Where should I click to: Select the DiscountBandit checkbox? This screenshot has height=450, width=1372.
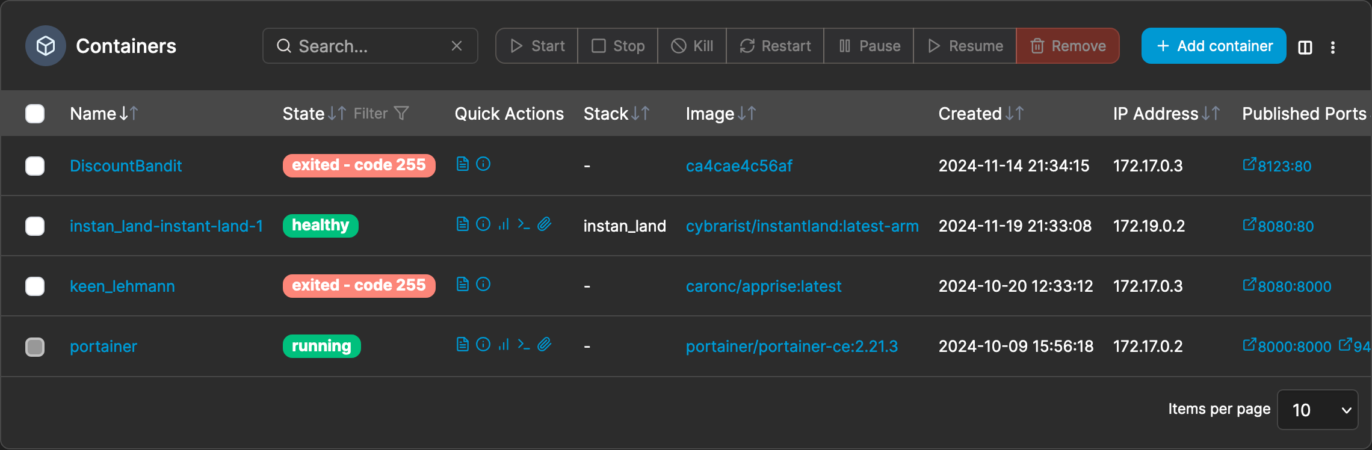(x=35, y=166)
